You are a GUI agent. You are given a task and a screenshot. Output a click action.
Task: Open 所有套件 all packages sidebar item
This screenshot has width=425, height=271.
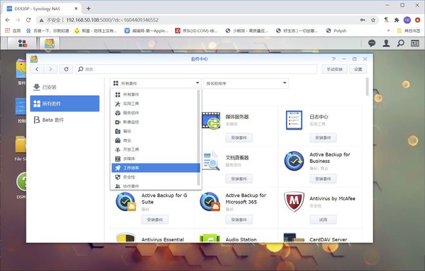pos(65,104)
